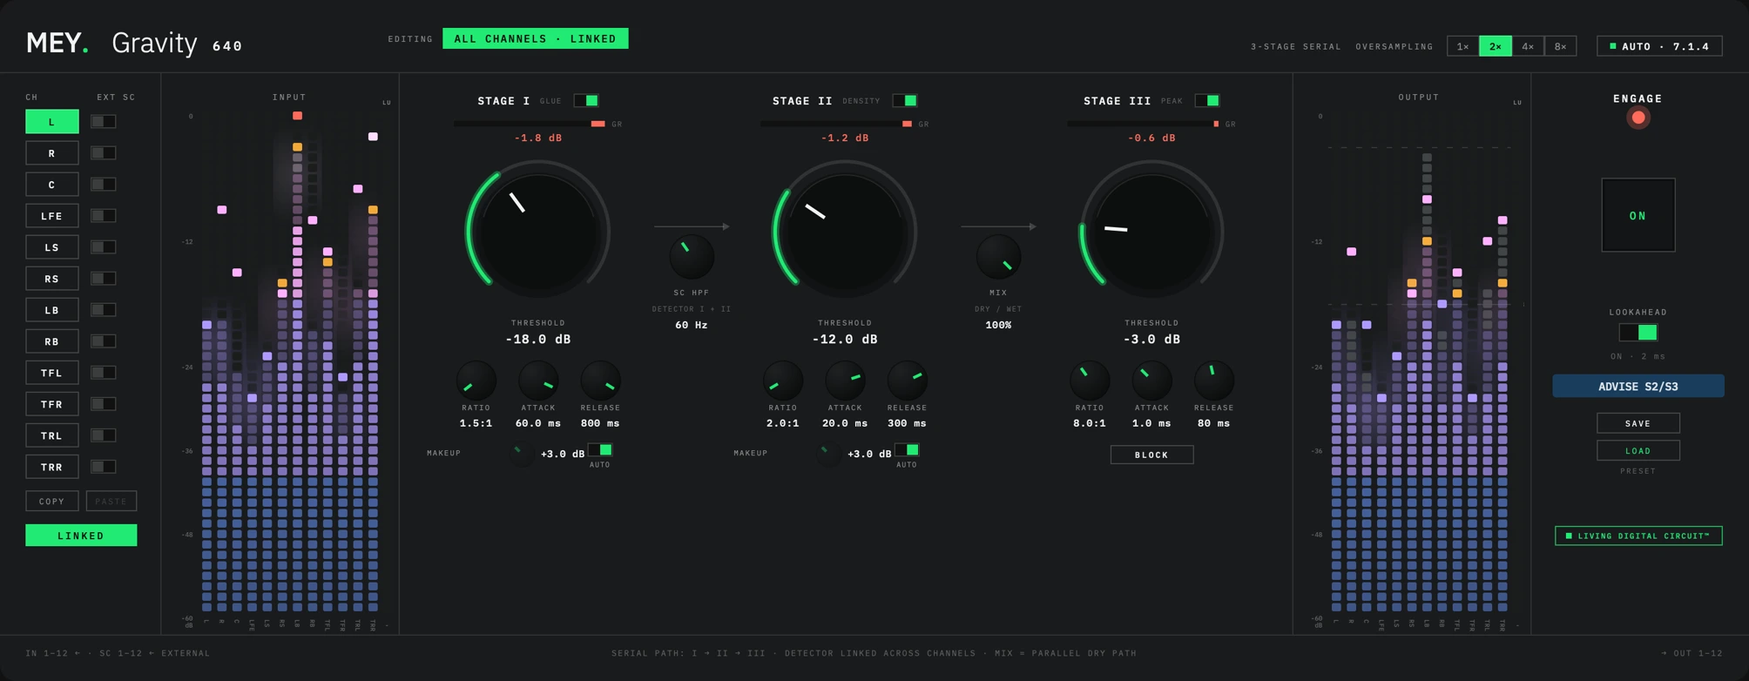Click the PASTE channel settings button
Viewport: 1749px width, 681px height.
pyautogui.click(x=111, y=501)
